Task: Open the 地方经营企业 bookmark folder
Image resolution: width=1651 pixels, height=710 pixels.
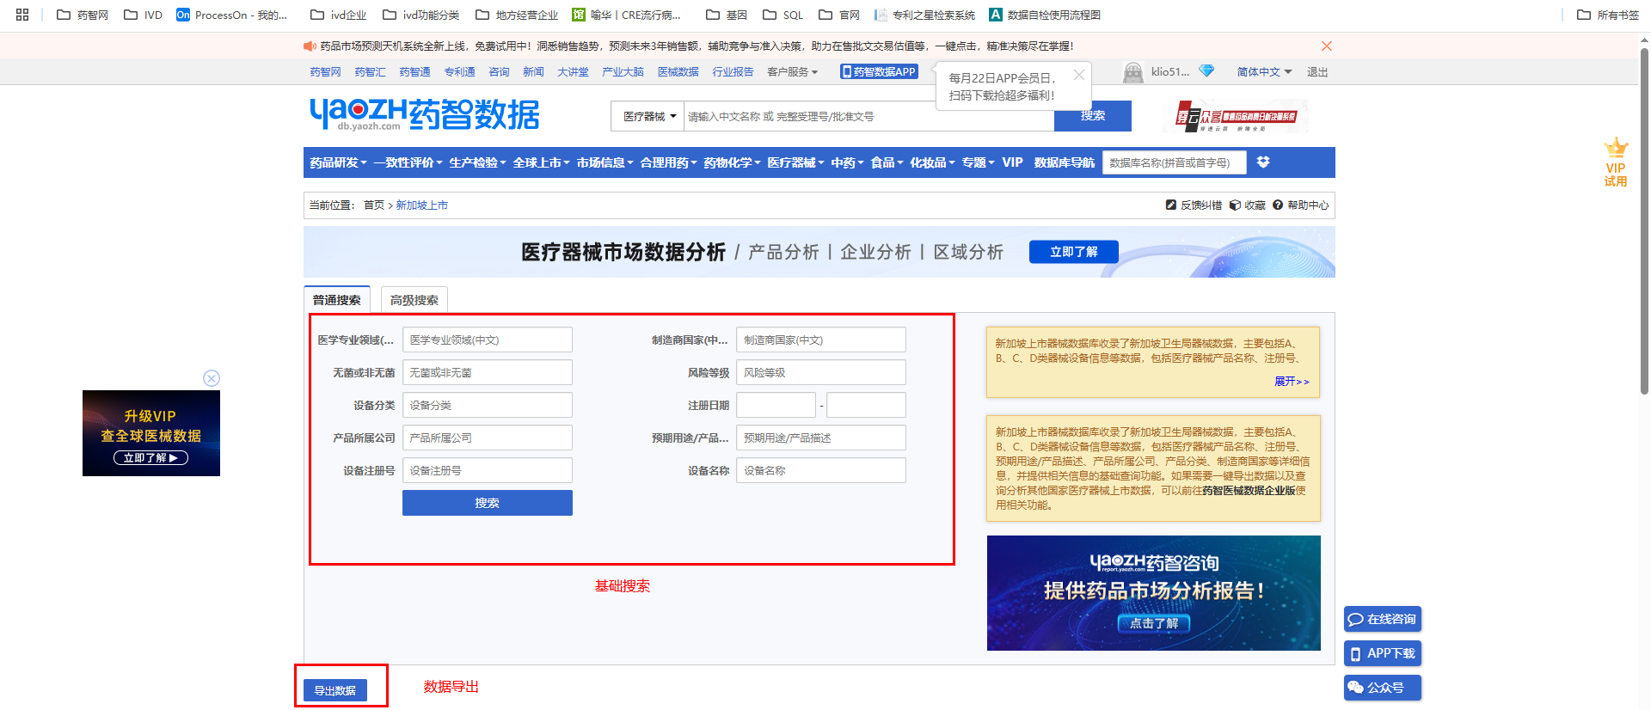Action: 516,15
